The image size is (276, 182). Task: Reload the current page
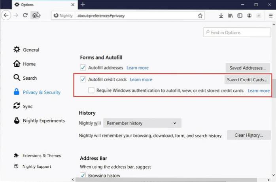25,15
